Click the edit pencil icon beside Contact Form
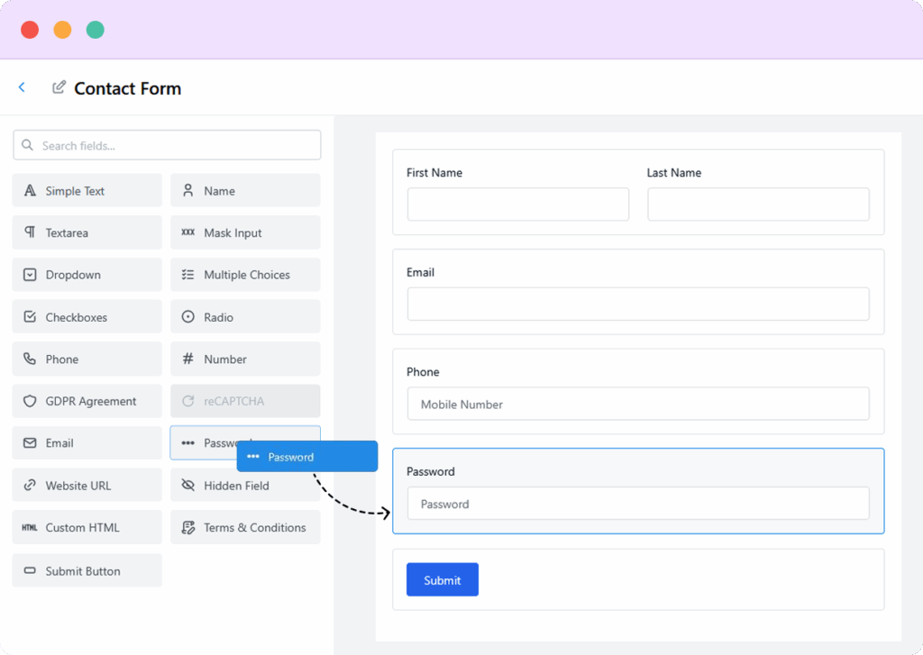 [x=59, y=86]
